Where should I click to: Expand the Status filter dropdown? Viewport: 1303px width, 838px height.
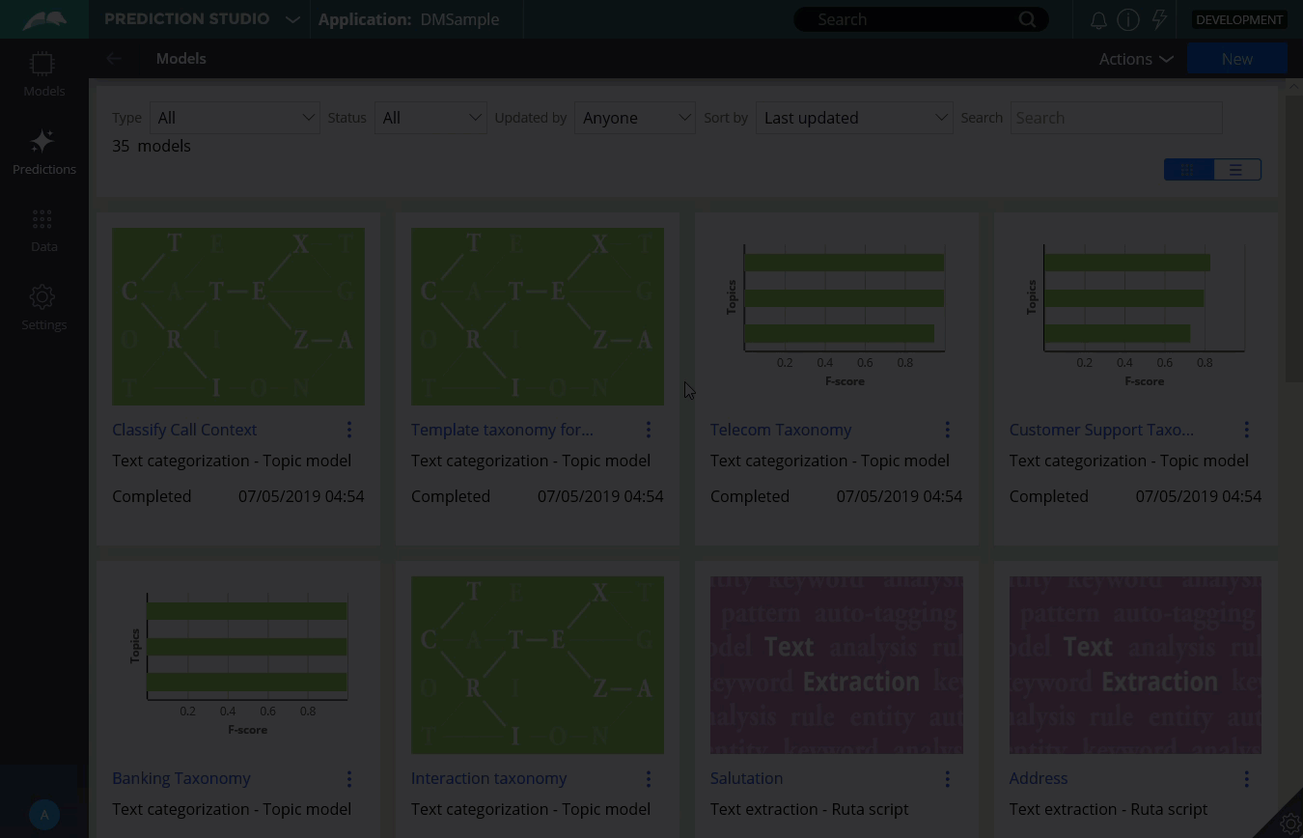click(x=430, y=118)
